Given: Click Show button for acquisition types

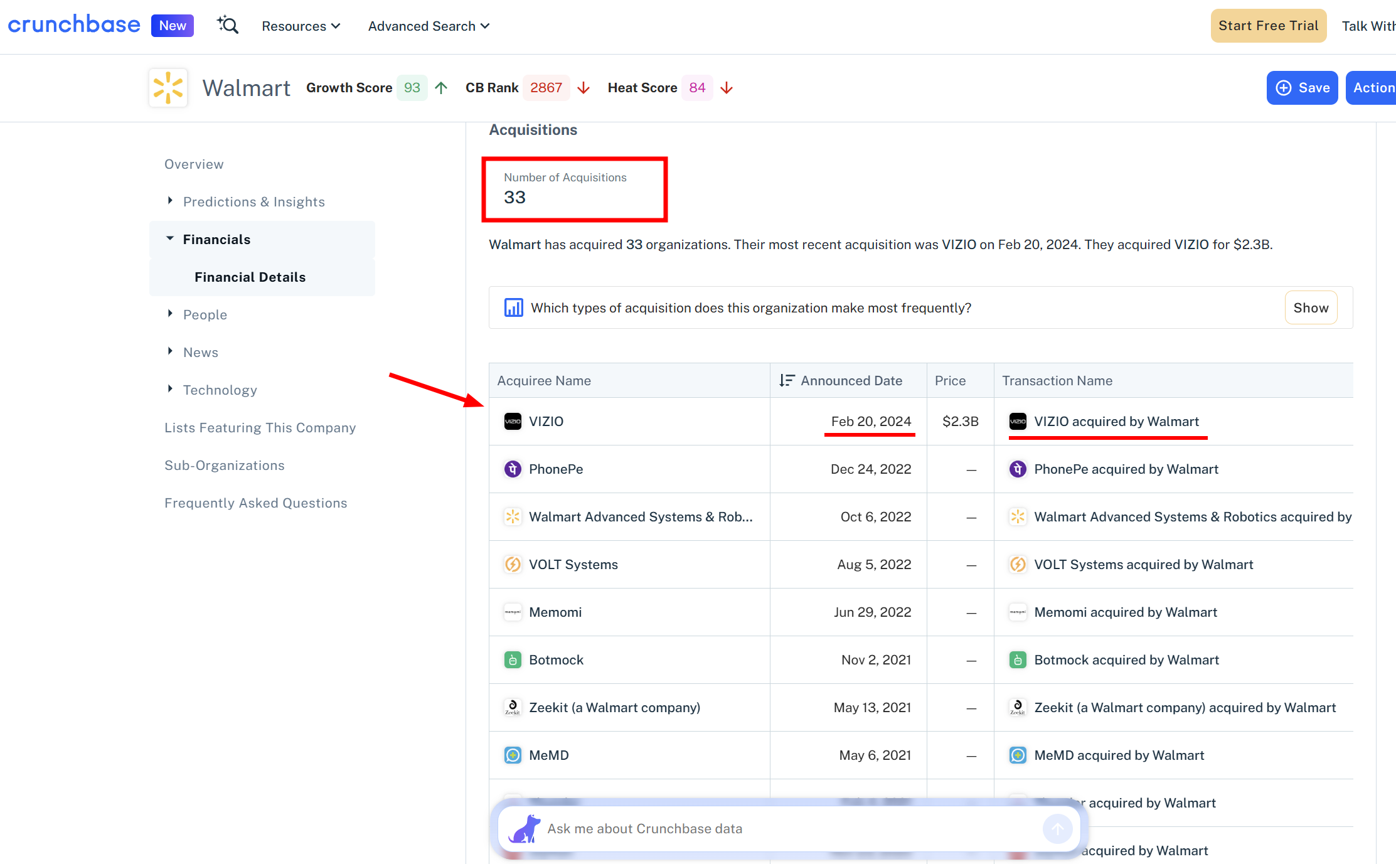Looking at the screenshot, I should [1311, 308].
